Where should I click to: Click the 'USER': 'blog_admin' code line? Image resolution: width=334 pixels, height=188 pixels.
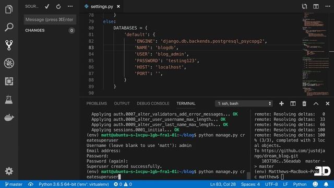click(x=161, y=54)
